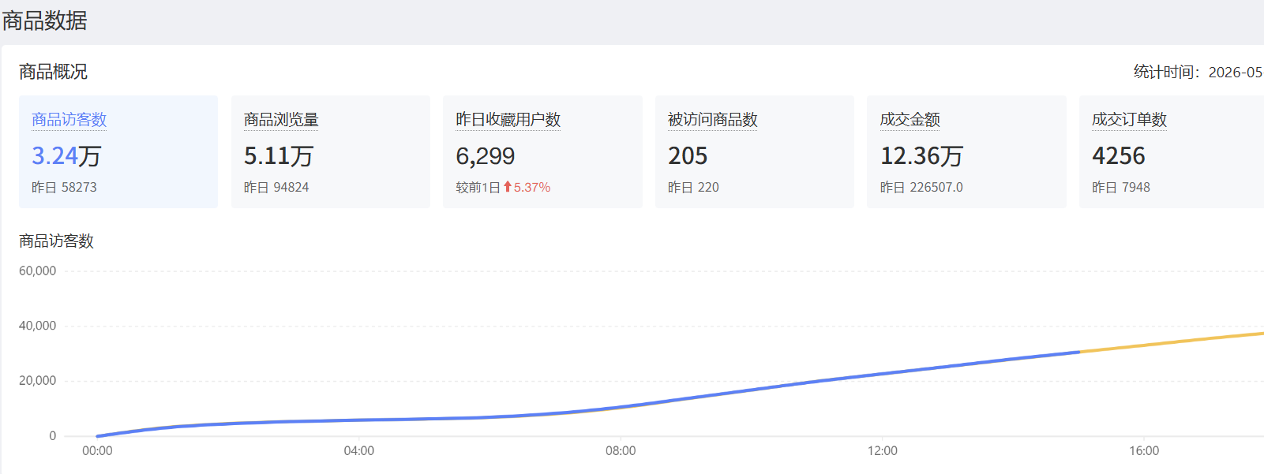
Task: Select the 被访问商品数 metric card
Action: point(755,152)
